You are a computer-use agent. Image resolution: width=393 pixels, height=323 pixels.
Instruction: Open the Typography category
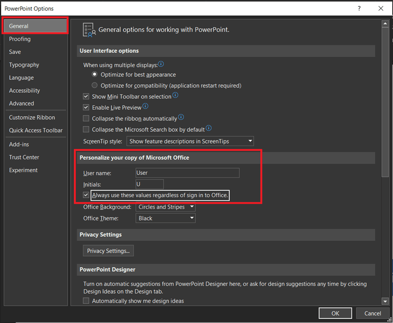(x=35, y=65)
